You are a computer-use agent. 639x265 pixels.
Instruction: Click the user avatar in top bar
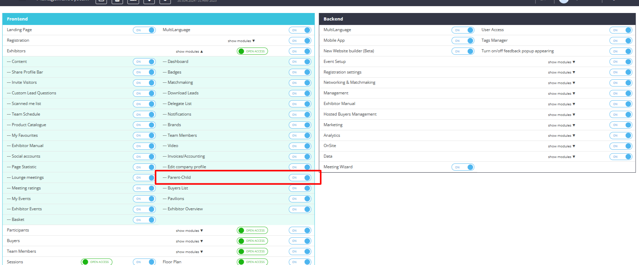[x=563, y=1]
